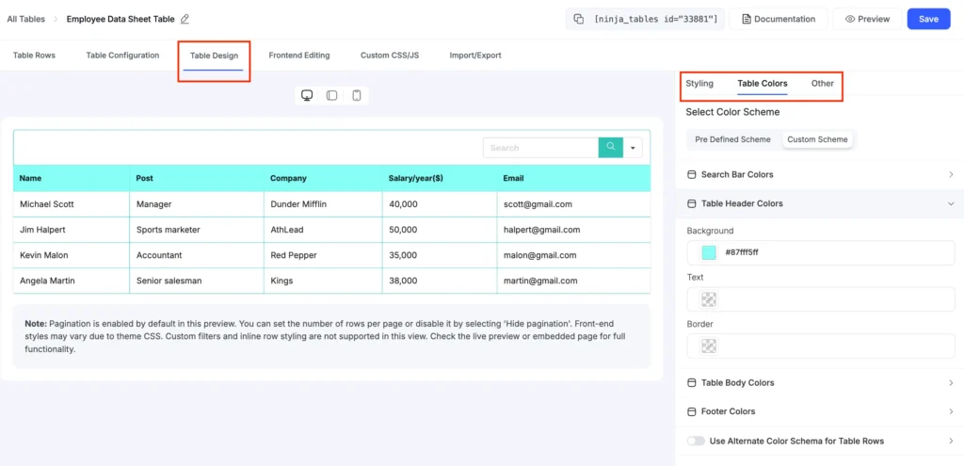This screenshot has width=964, height=466.
Task: Open header Background color swatch
Action: (709, 252)
